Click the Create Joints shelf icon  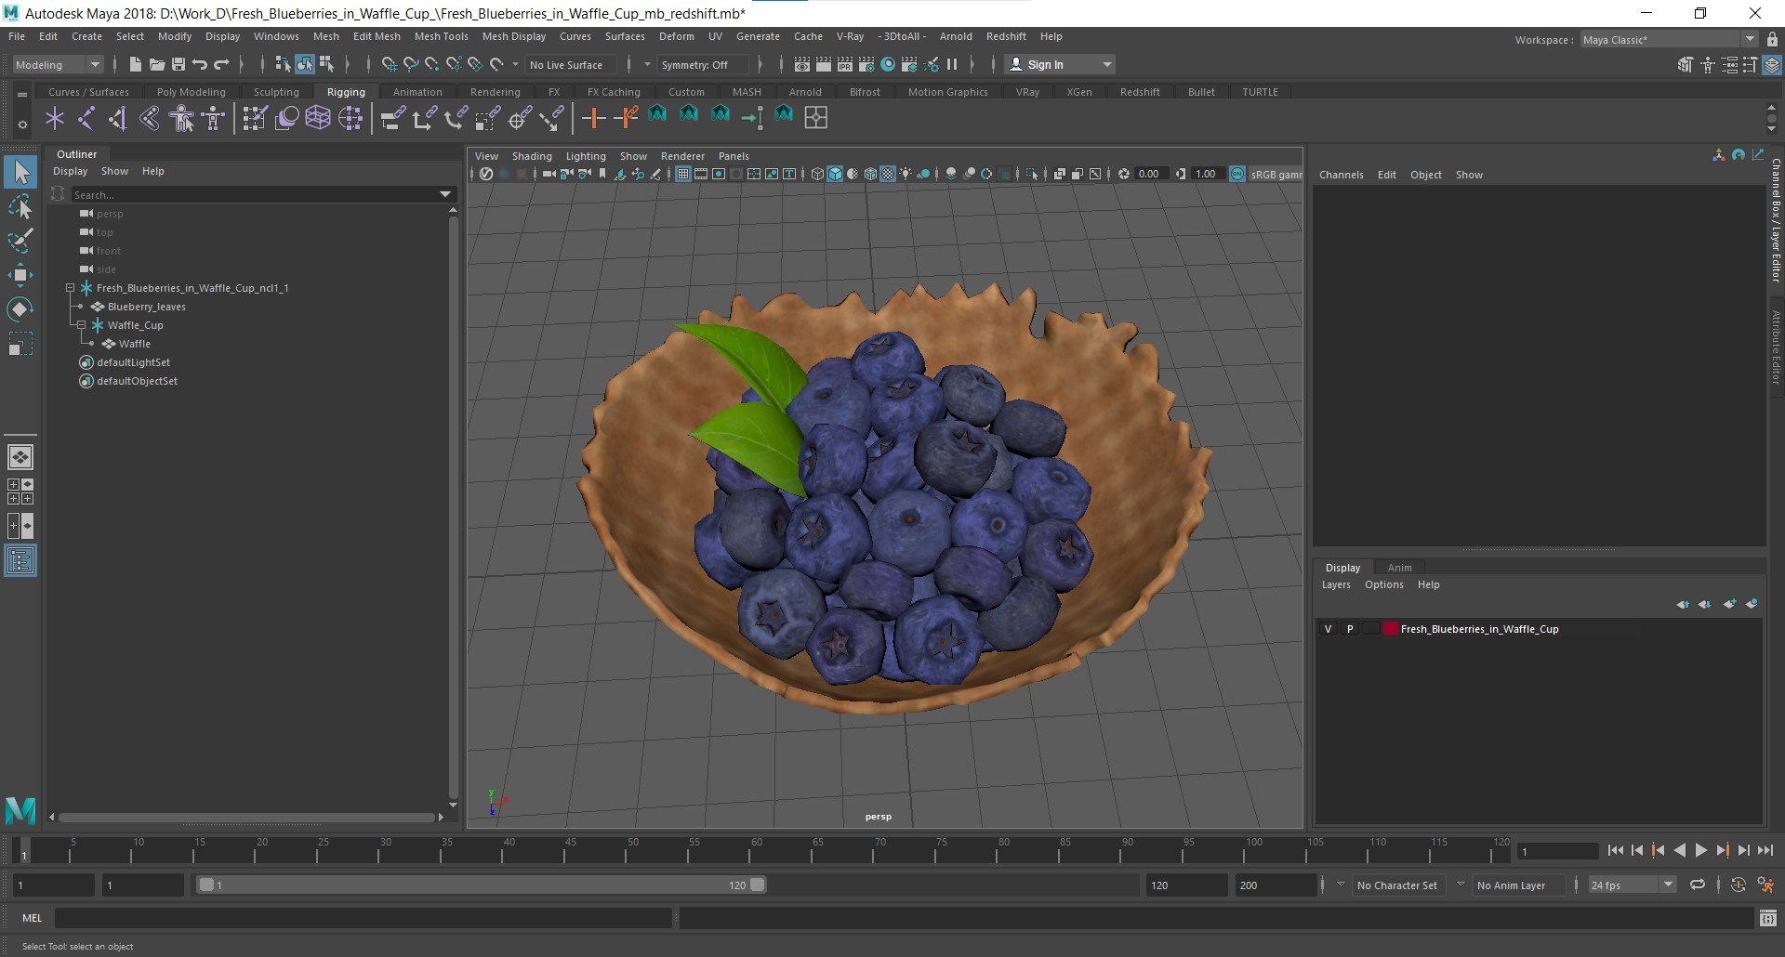pos(86,118)
